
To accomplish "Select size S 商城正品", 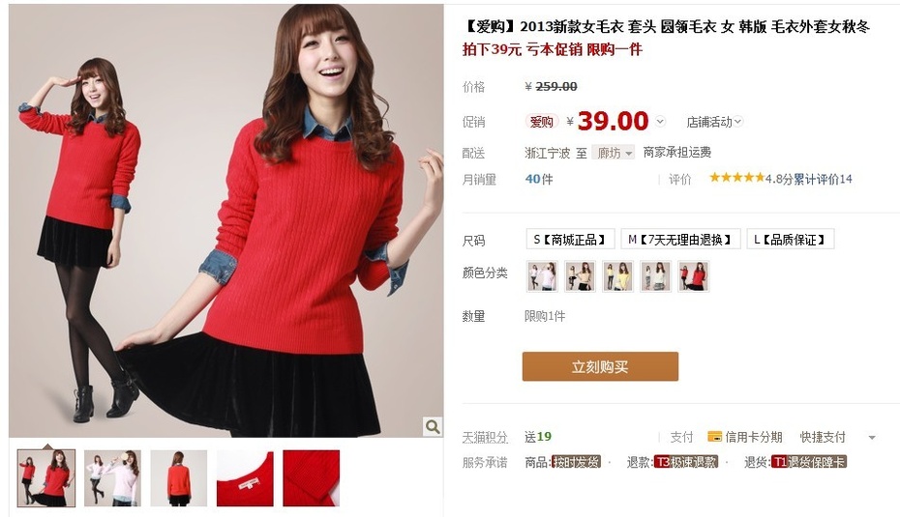I will [x=570, y=239].
